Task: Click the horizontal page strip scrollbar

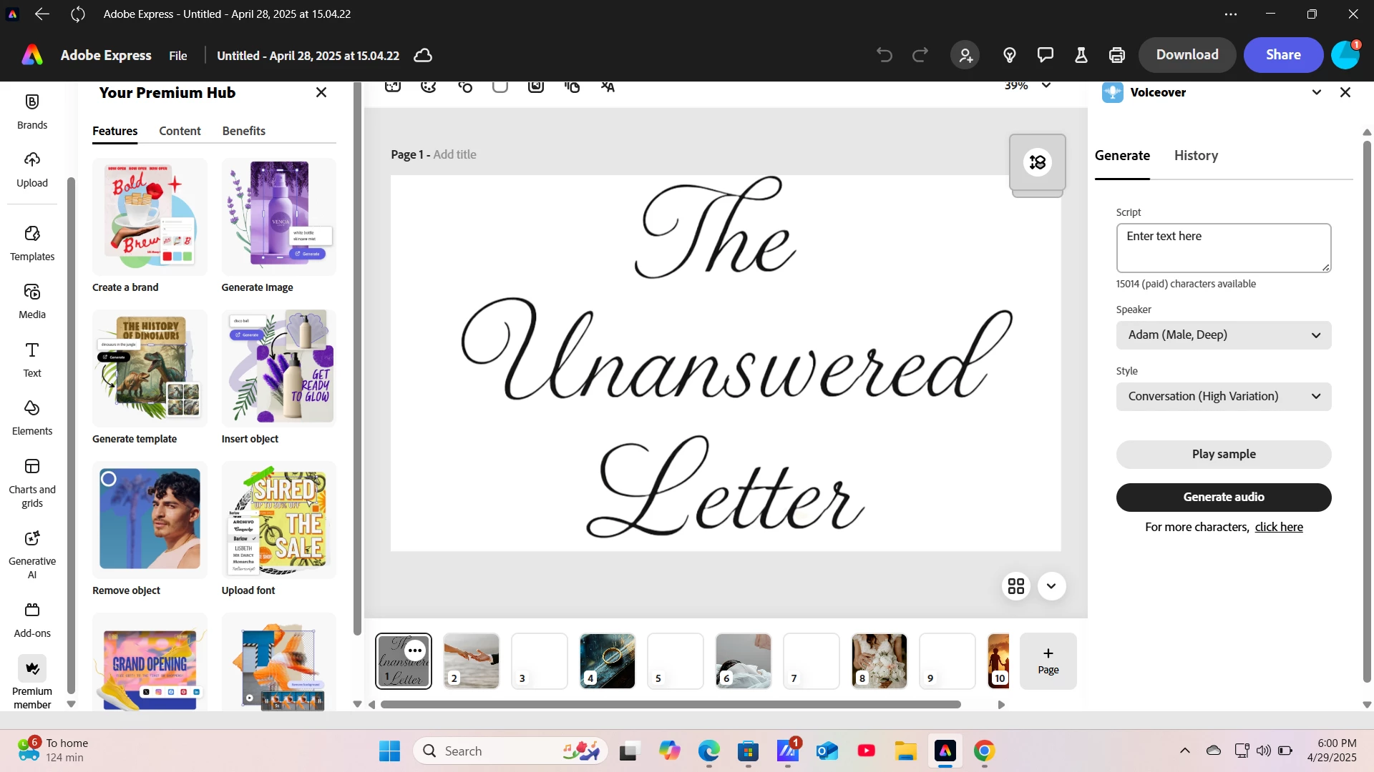Action: coord(670,705)
